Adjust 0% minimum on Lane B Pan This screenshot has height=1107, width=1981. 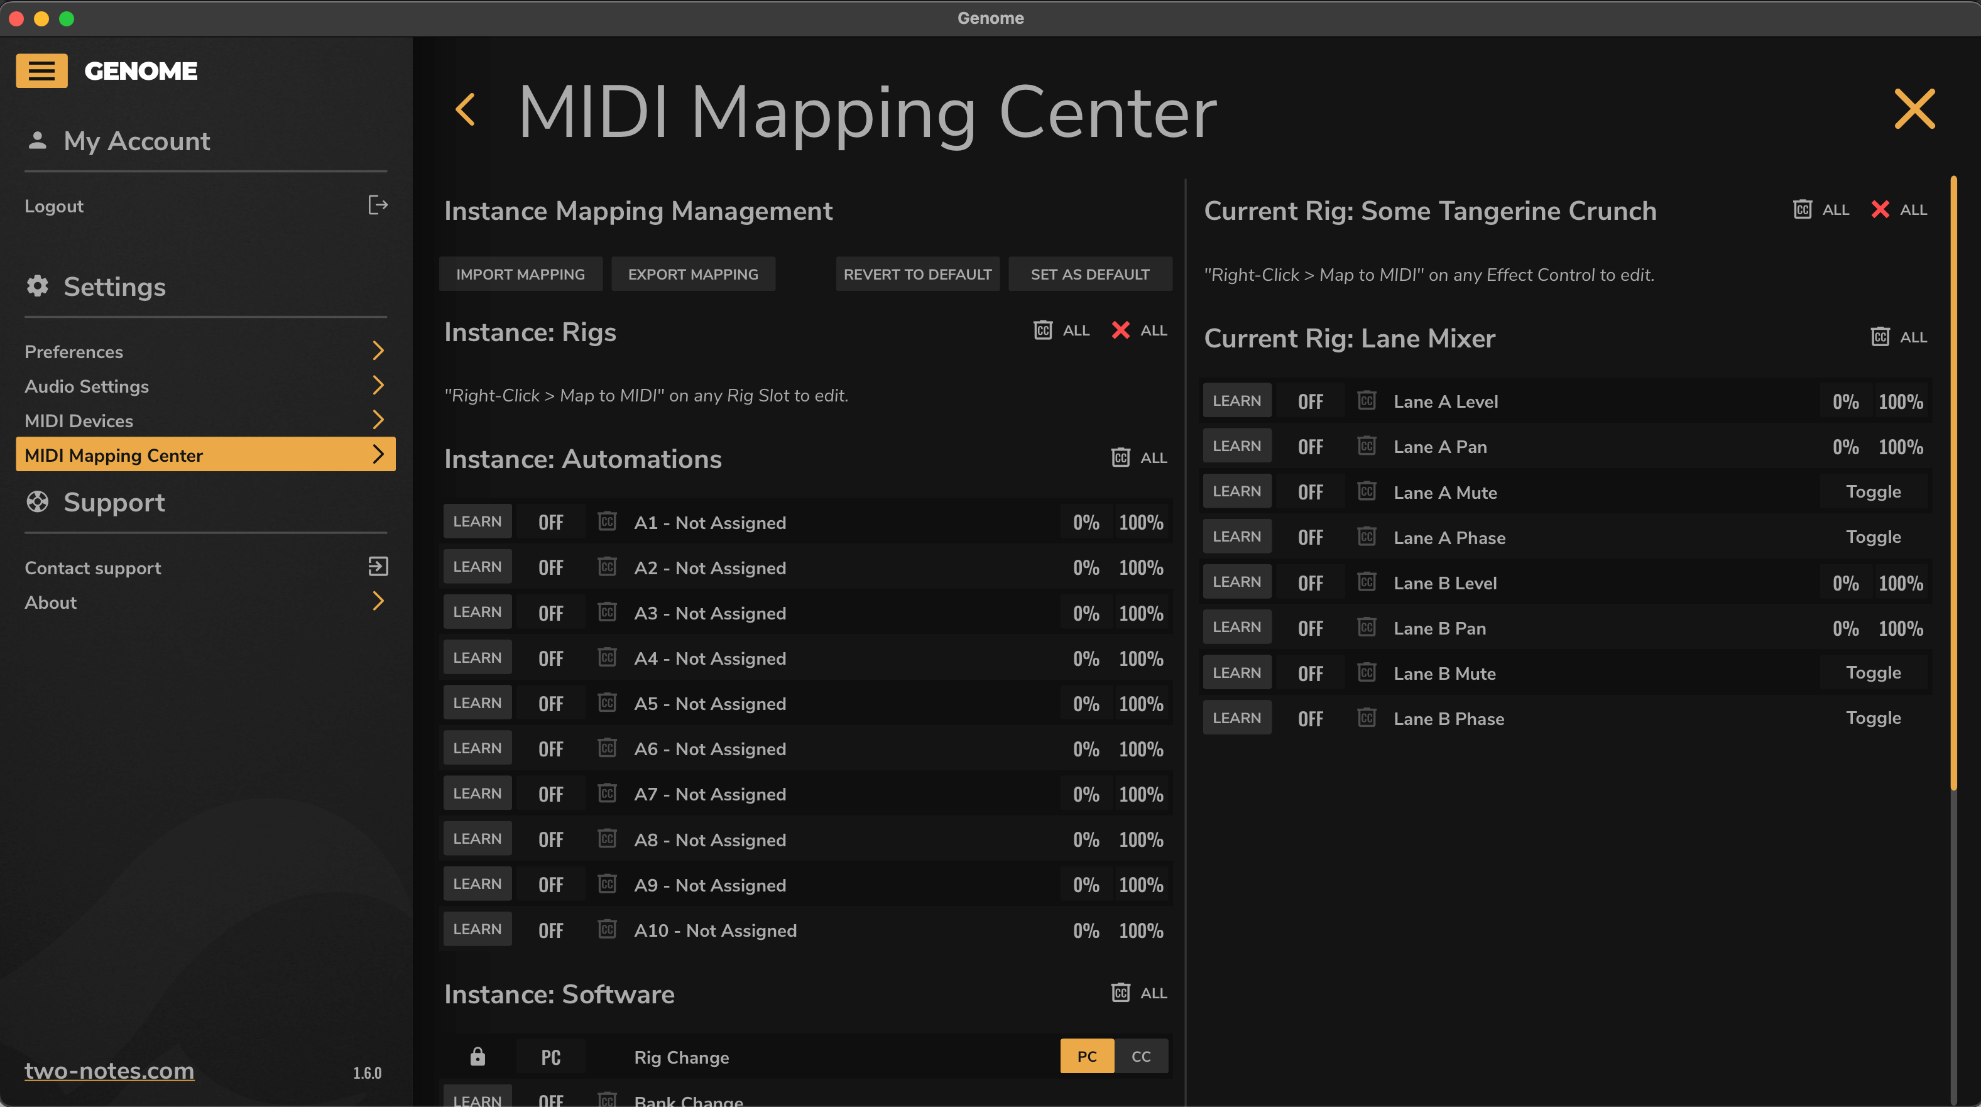point(1845,628)
